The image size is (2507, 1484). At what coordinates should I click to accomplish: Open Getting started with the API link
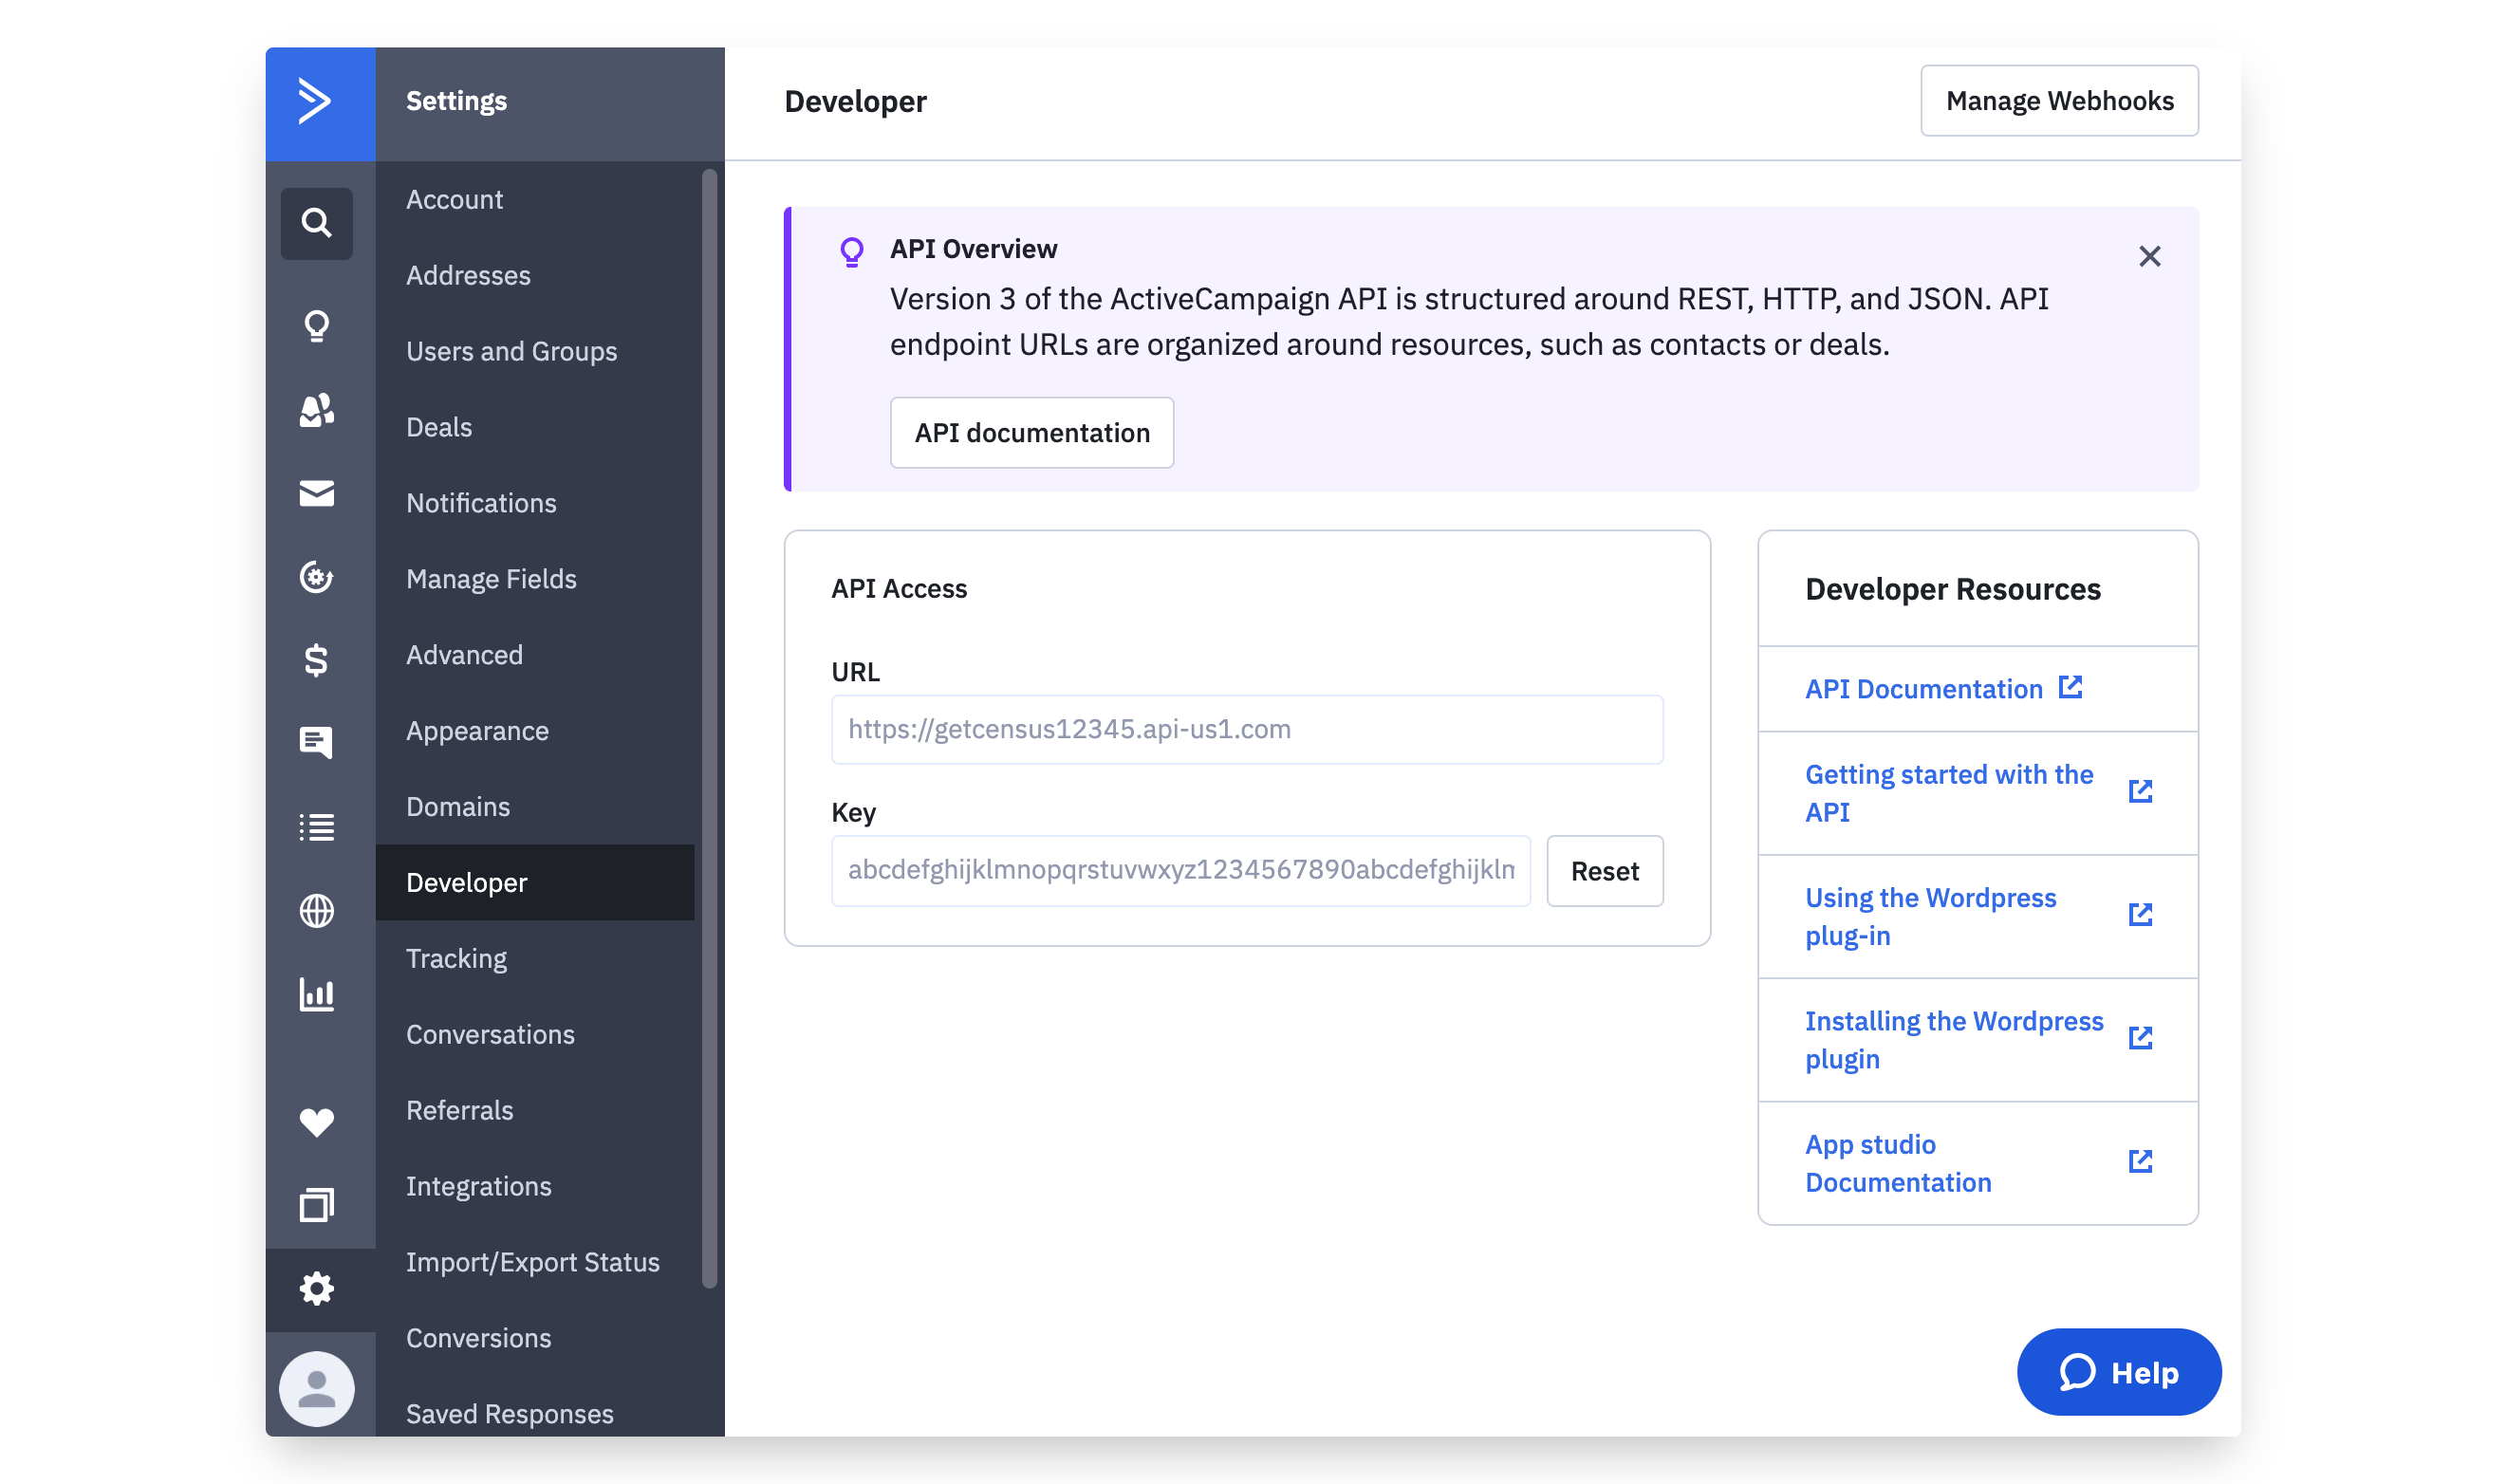point(1948,793)
